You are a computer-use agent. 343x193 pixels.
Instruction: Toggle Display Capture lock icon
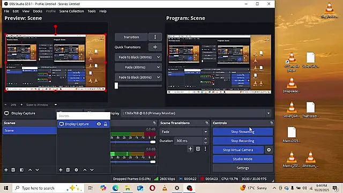click(106, 124)
